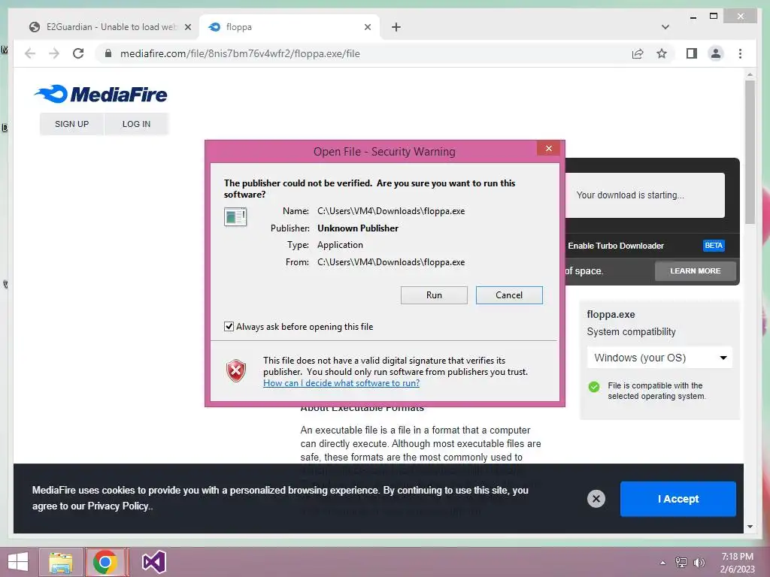Image resolution: width=770 pixels, height=577 pixels.
Task: Bookmark this page with the star icon
Action: [x=662, y=53]
